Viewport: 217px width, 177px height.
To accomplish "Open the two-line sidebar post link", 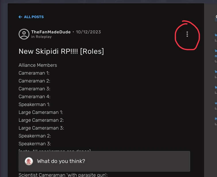I will coord(216,53).
